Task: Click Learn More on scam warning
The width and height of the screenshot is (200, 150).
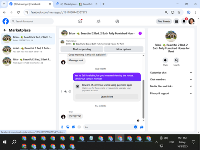Action: (x=107, y=97)
